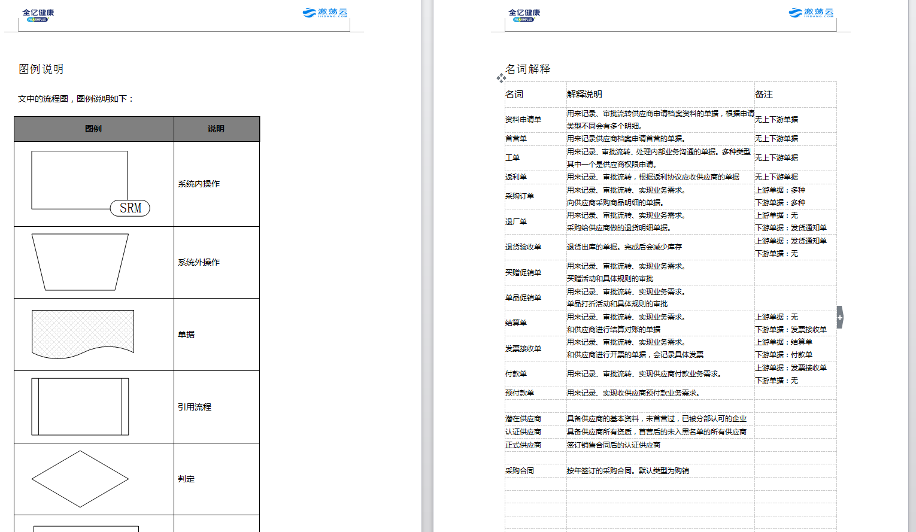Click 无上下游单据 in the 工单 row

pos(776,158)
